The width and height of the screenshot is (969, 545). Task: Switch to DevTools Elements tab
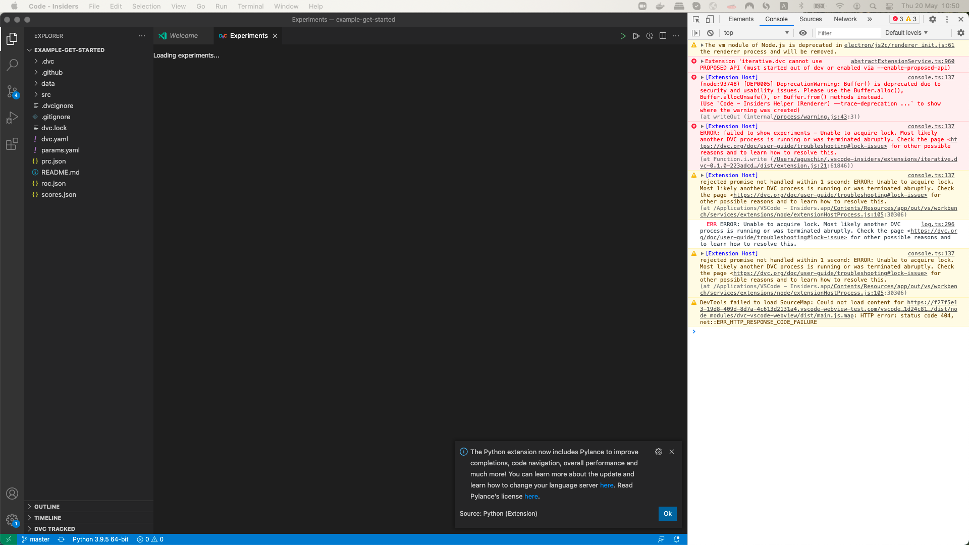pyautogui.click(x=741, y=19)
